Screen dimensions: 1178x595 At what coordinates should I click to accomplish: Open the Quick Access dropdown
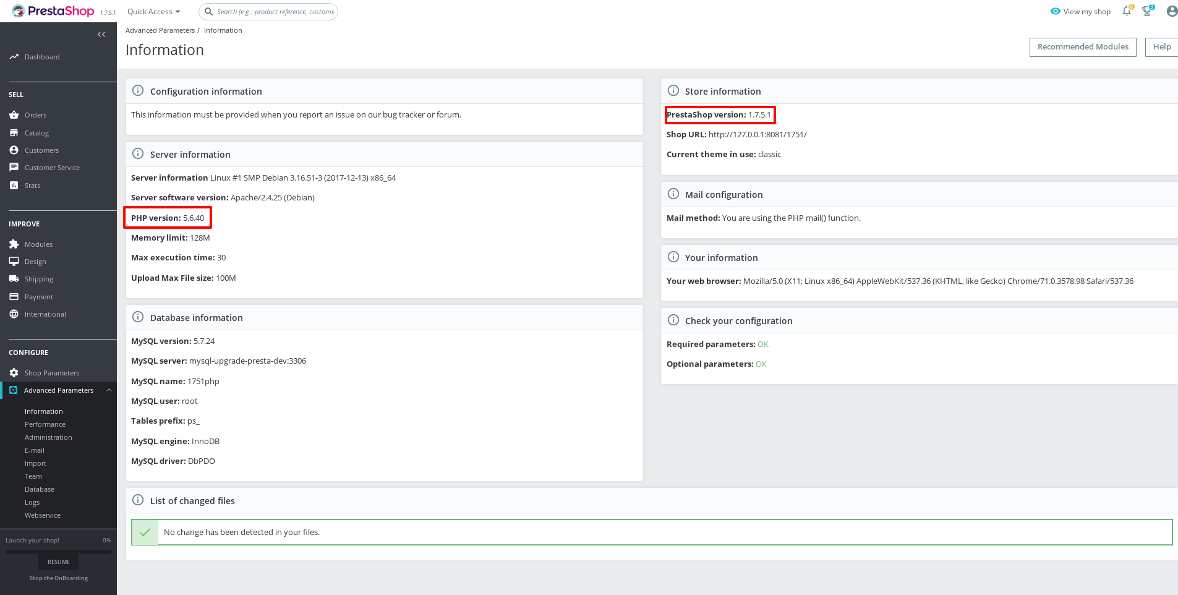(152, 11)
